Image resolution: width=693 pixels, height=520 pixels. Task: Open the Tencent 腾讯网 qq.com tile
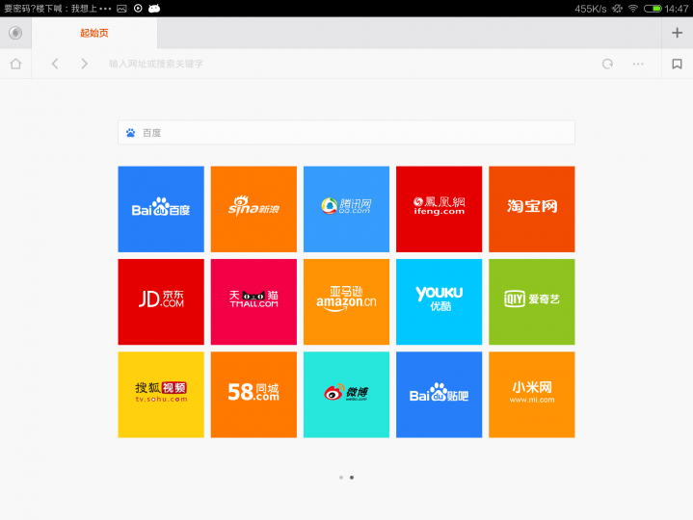coord(347,209)
